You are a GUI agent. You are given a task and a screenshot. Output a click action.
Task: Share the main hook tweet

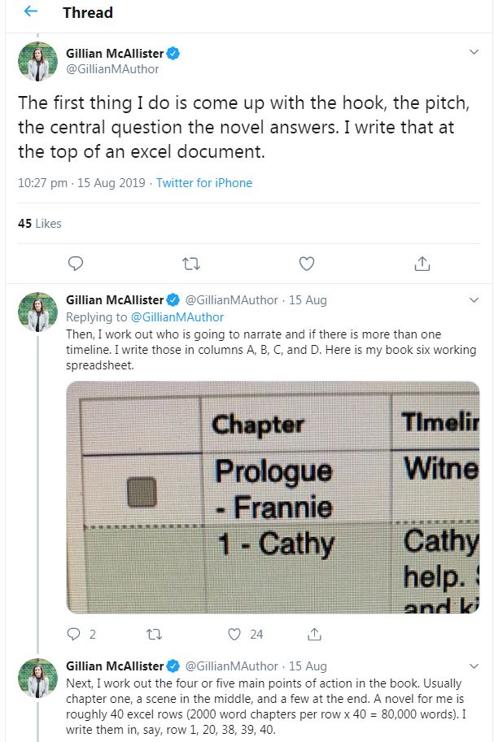[422, 263]
